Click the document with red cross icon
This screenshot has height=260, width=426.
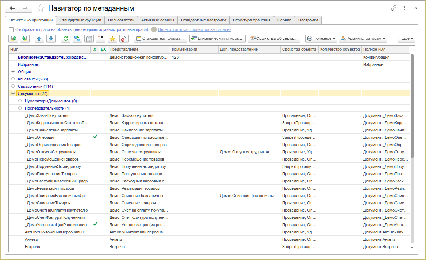click(124, 39)
